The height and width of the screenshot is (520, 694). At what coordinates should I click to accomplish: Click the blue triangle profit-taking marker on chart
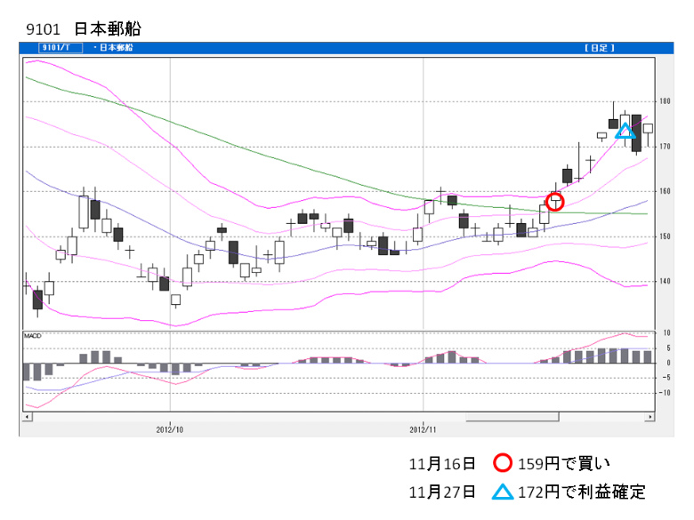click(x=626, y=132)
